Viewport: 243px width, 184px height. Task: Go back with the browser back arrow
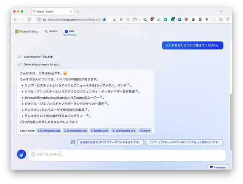(x=16, y=19)
